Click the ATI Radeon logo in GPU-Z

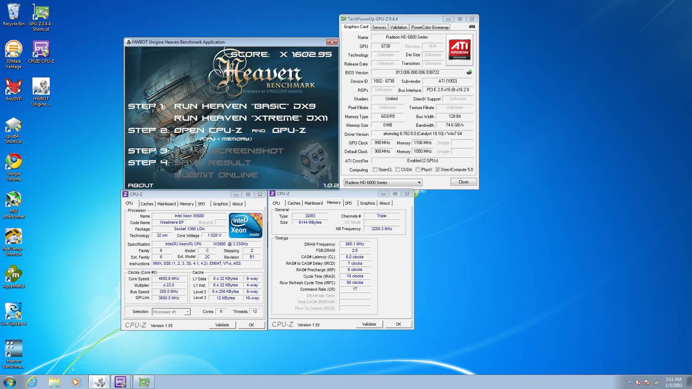[x=459, y=50]
